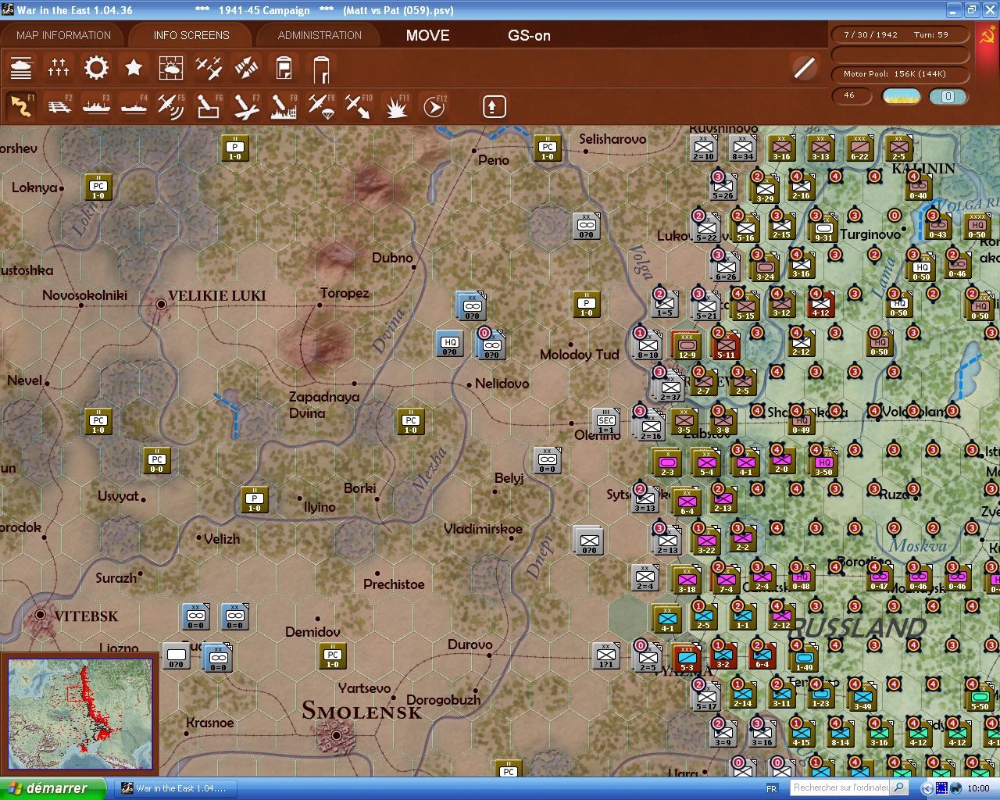The height and width of the screenshot is (800, 1000).
Task: Click the crossed arrows toolbar icon
Action: (246, 69)
